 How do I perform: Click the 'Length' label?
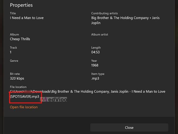click(x=96, y=47)
